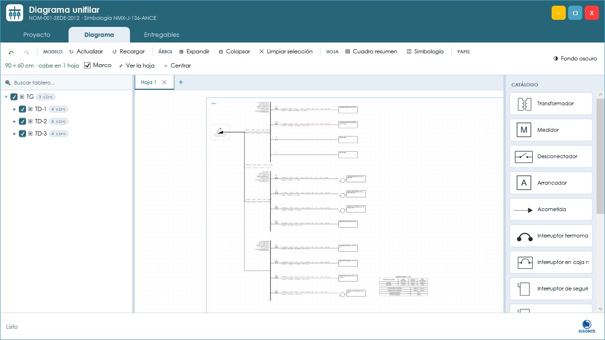Uncheck the TD-3 checkbox
Viewport: 605px width, 340px height.
pos(23,134)
